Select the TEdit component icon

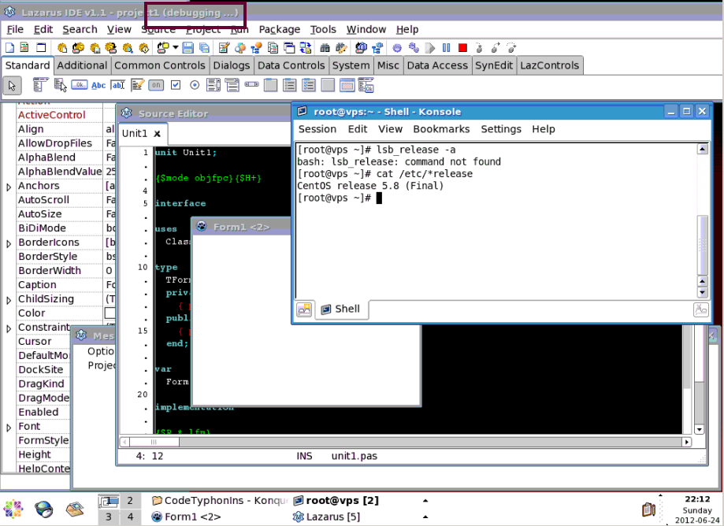(x=117, y=85)
